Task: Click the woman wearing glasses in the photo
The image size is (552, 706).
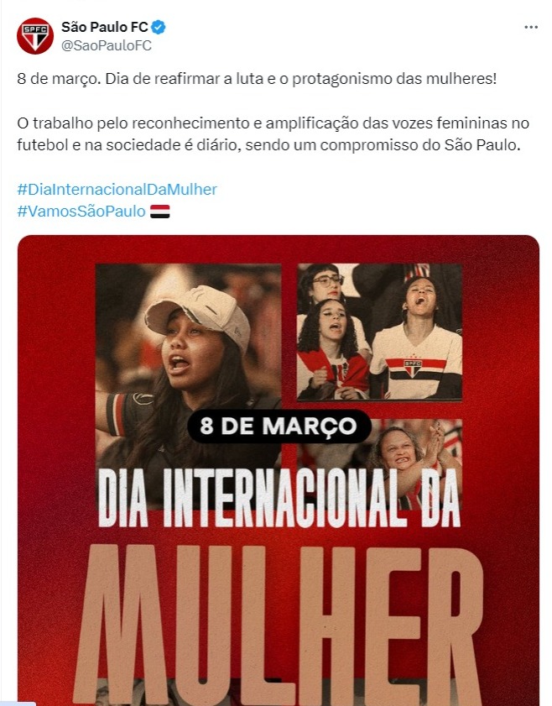Action: pos(325,283)
